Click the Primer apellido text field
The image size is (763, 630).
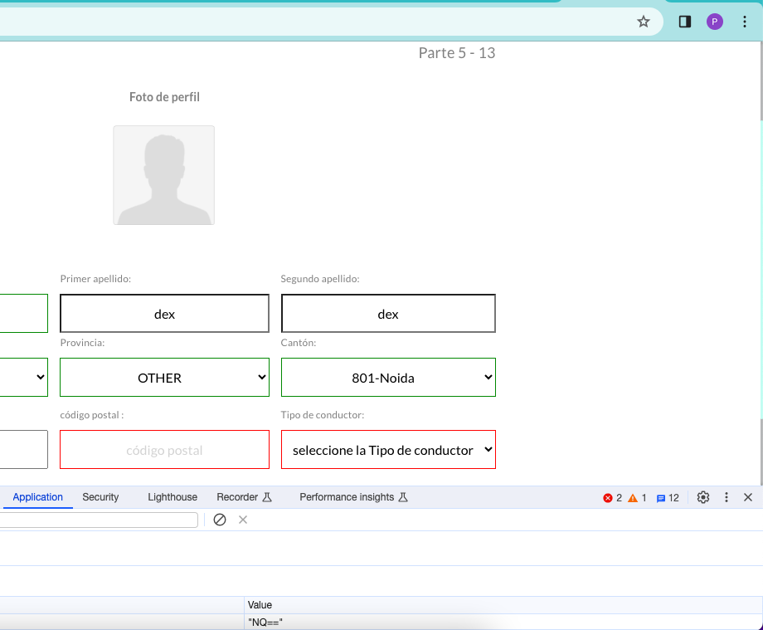point(164,314)
